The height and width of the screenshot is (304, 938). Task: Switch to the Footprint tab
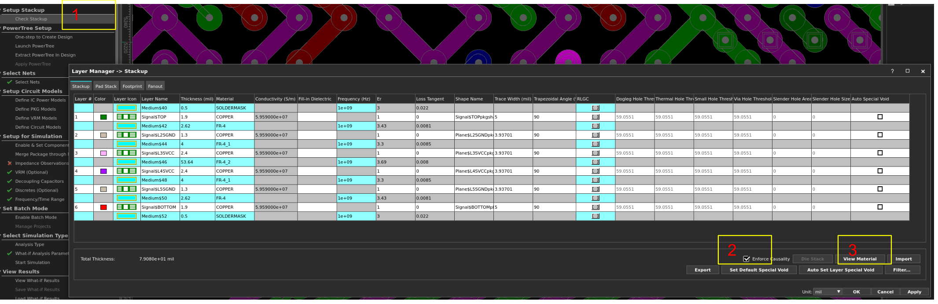[x=132, y=86]
